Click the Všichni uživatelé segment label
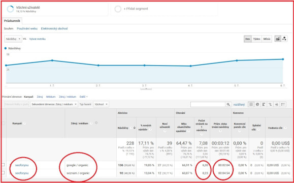Image resolution: width=294 pixels, height=183 pixels. point(28,8)
